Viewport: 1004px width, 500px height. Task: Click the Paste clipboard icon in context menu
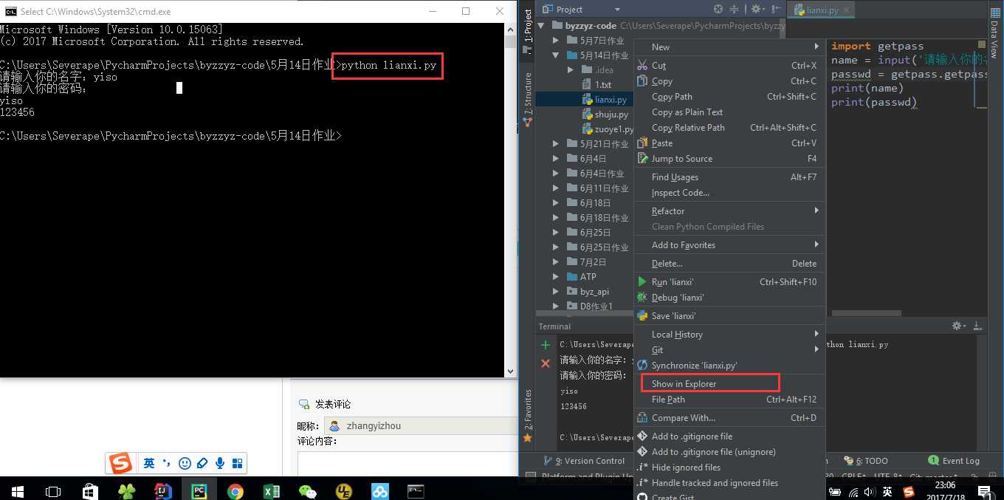click(642, 143)
